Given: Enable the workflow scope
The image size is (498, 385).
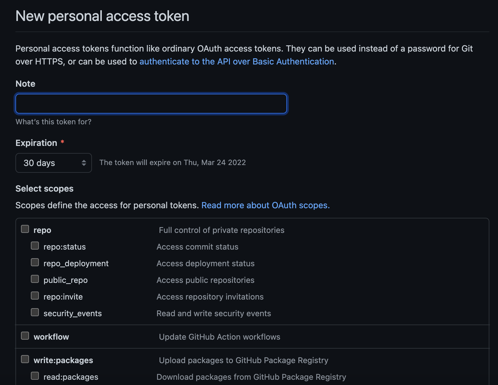Looking at the screenshot, I should pyautogui.click(x=25, y=335).
